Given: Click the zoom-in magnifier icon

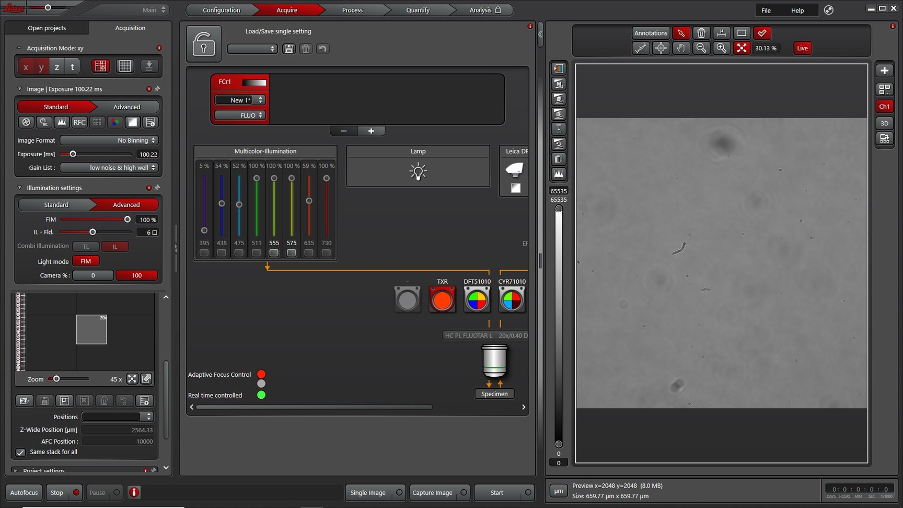Looking at the screenshot, I should click(x=722, y=48).
